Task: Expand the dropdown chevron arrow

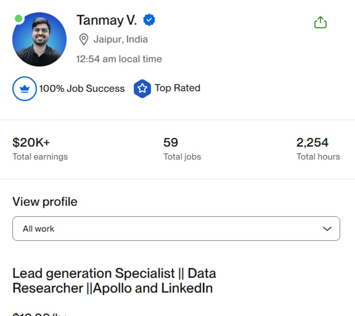Action: [x=327, y=229]
